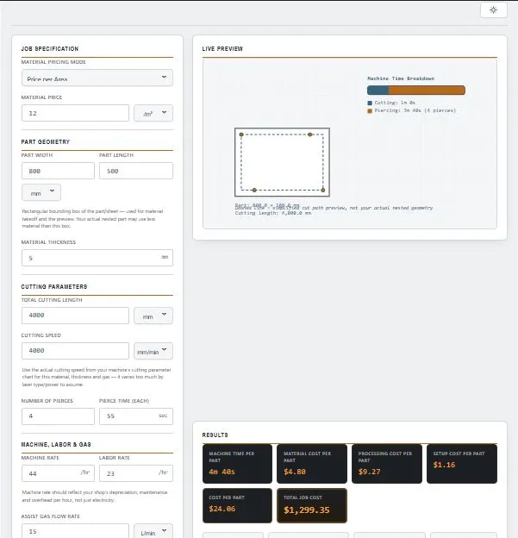Screen dimensions: 518x538
Task: Toggle the light/dark theme sun icon
Action: (x=493, y=9)
